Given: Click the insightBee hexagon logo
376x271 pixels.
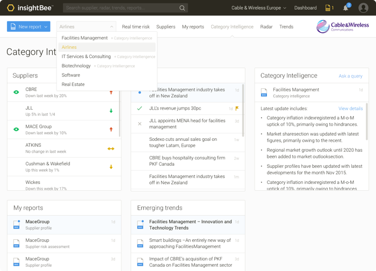Looking at the screenshot, I should [11, 8].
